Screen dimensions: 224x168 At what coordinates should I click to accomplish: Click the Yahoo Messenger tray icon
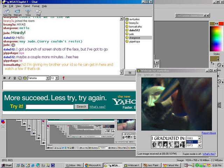[x=209, y=165]
